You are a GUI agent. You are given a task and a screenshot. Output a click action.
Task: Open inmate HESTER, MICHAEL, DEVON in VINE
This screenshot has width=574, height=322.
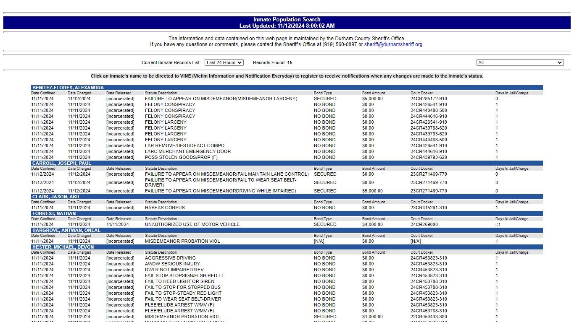(x=63, y=247)
